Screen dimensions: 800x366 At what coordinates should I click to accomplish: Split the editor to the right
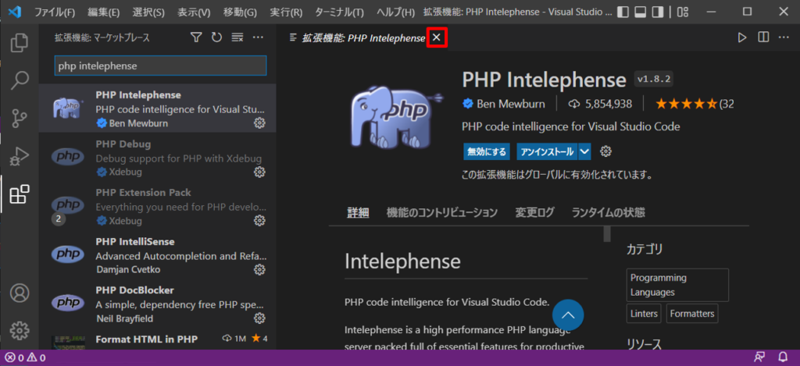tap(763, 37)
